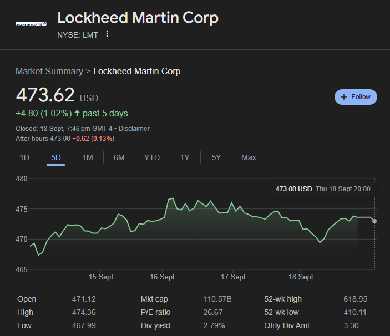Switch chart to the 1M range
This screenshot has width=390, height=336.
[x=88, y=157]
